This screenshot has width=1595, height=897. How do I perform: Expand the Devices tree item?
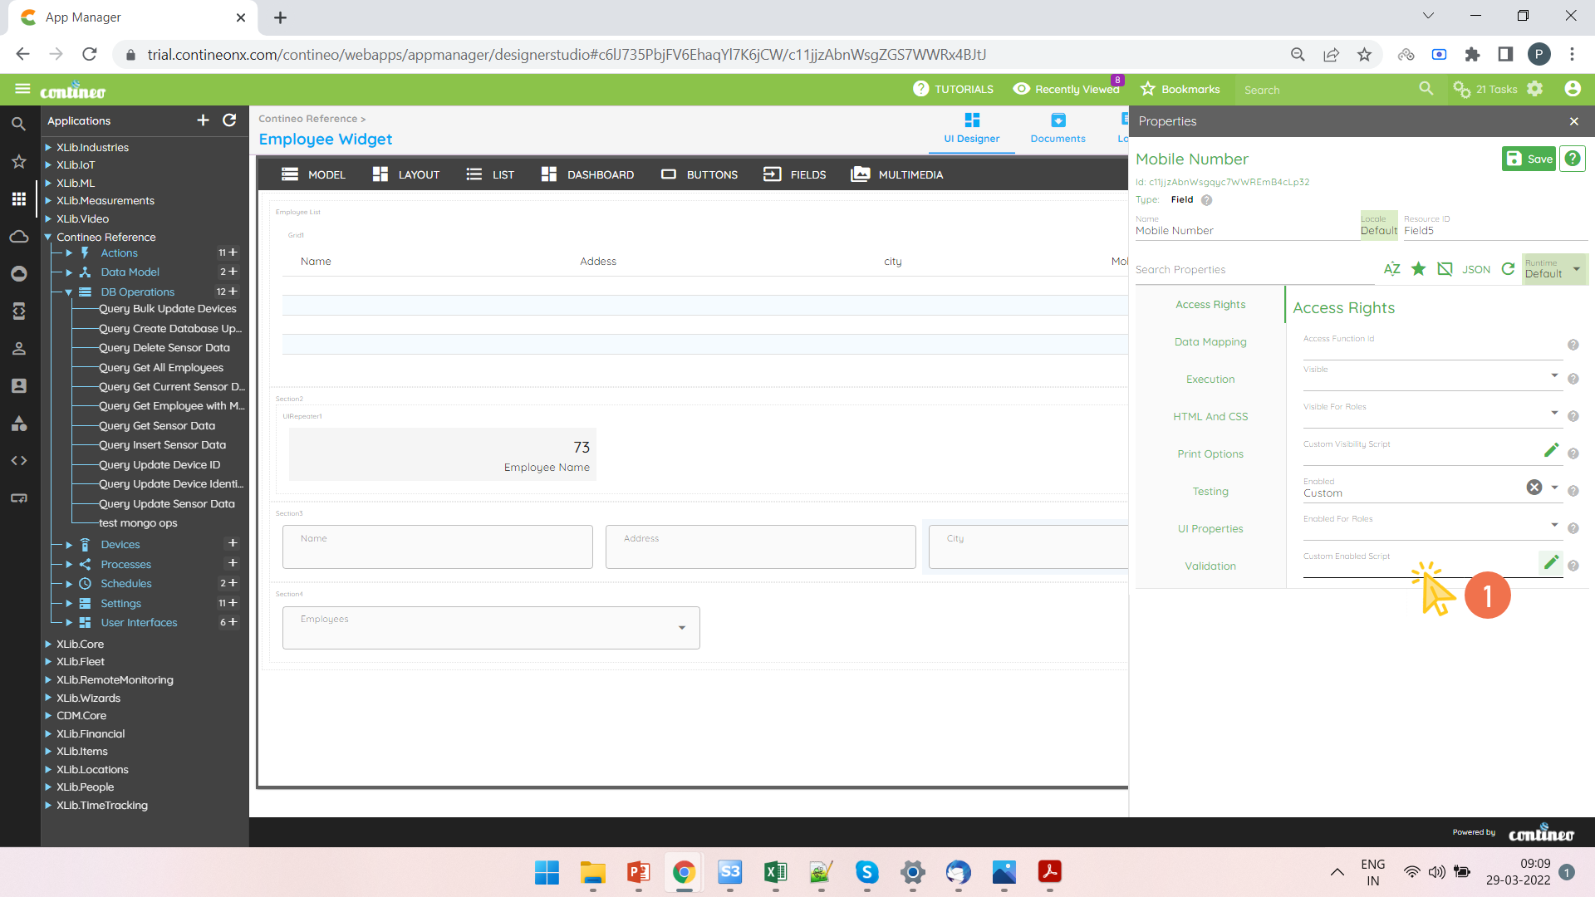(69, 544)
